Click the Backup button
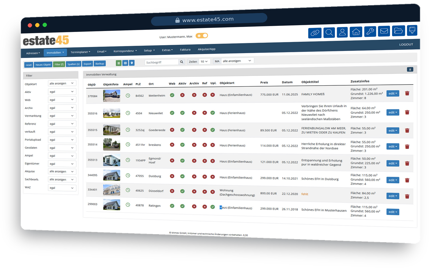 [100, 64]
